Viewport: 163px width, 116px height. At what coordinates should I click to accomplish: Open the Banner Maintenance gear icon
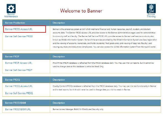pyautogui.click(x=11, y=9)
